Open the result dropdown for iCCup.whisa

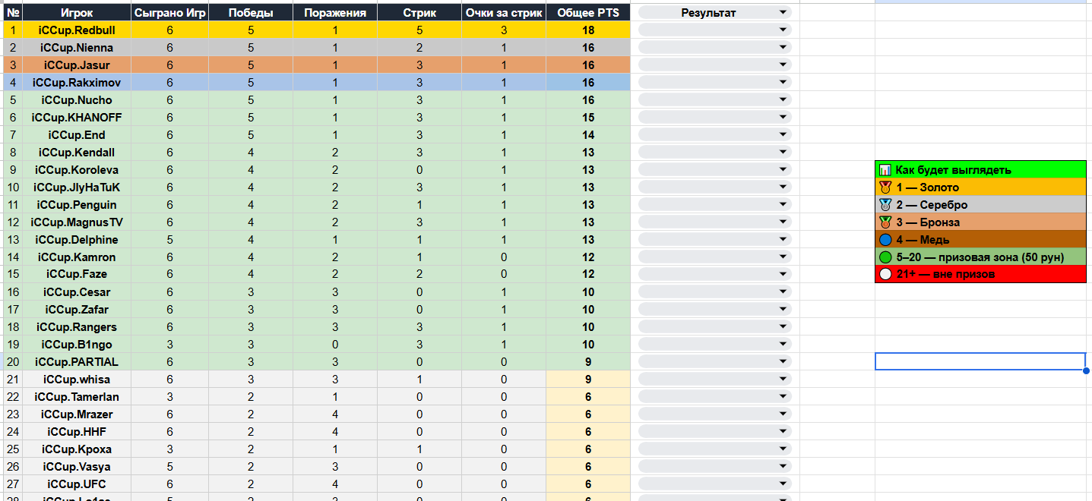click(x=783, y=380)
